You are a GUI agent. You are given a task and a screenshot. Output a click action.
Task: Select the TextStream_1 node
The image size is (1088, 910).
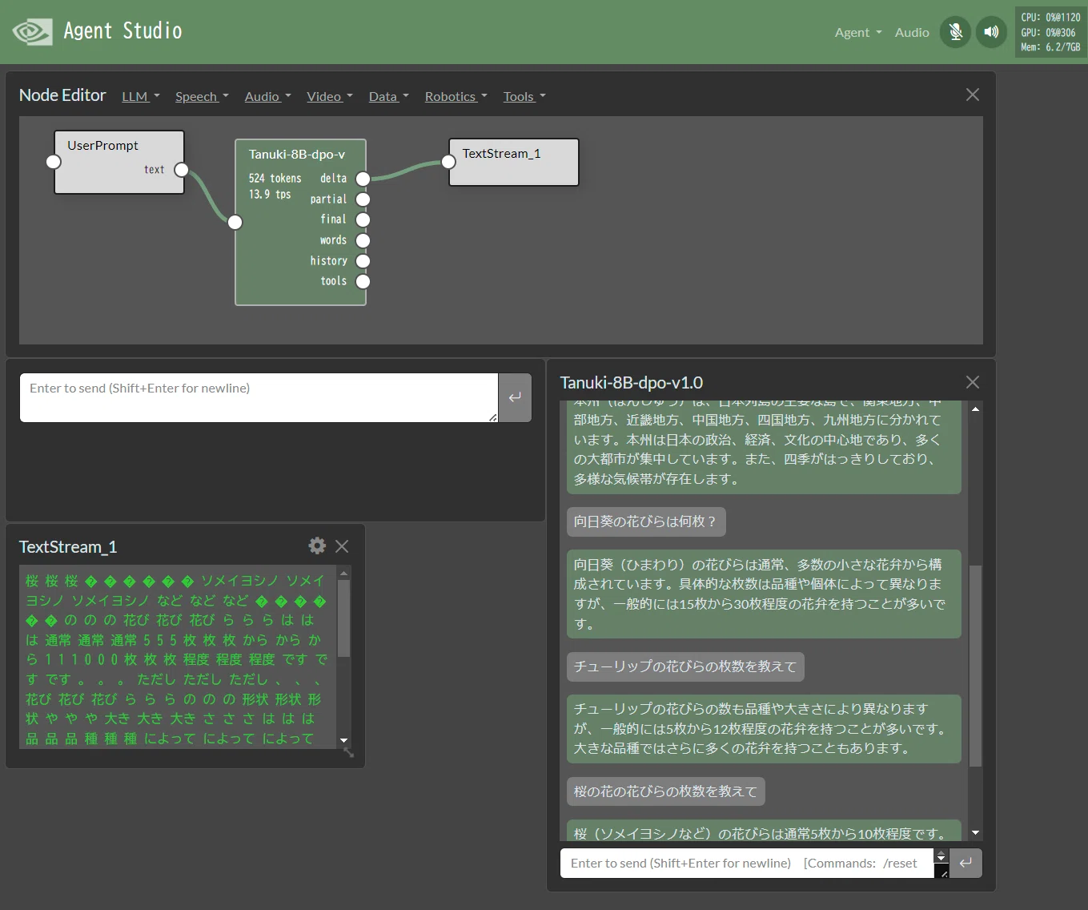coord(514,162)
